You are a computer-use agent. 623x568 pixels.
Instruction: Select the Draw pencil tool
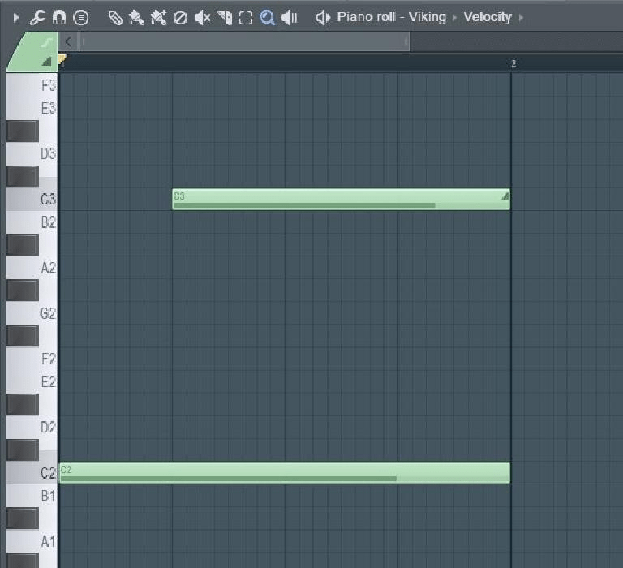[x=116, y=18]
